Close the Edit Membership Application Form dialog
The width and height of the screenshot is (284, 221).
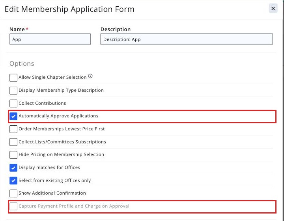[x=273, y=9]
